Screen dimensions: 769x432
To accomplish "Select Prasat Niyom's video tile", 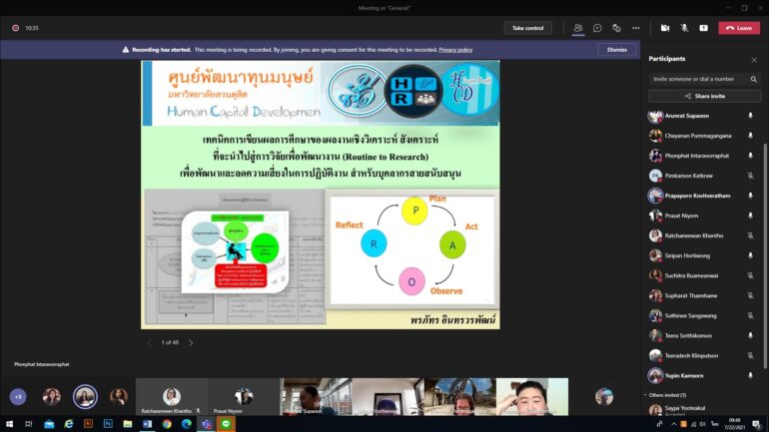I will (x=244, y=397).
